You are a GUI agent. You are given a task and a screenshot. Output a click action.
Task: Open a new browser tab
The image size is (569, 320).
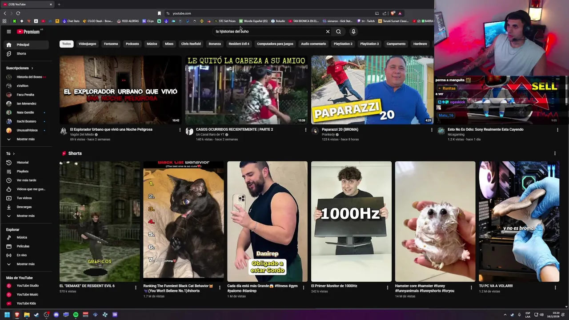[59, 4]
